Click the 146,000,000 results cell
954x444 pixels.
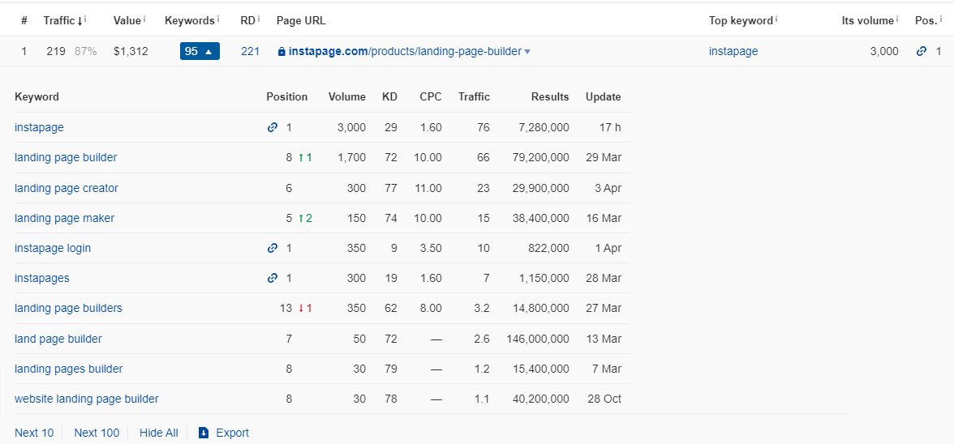[x=538, y=339]
